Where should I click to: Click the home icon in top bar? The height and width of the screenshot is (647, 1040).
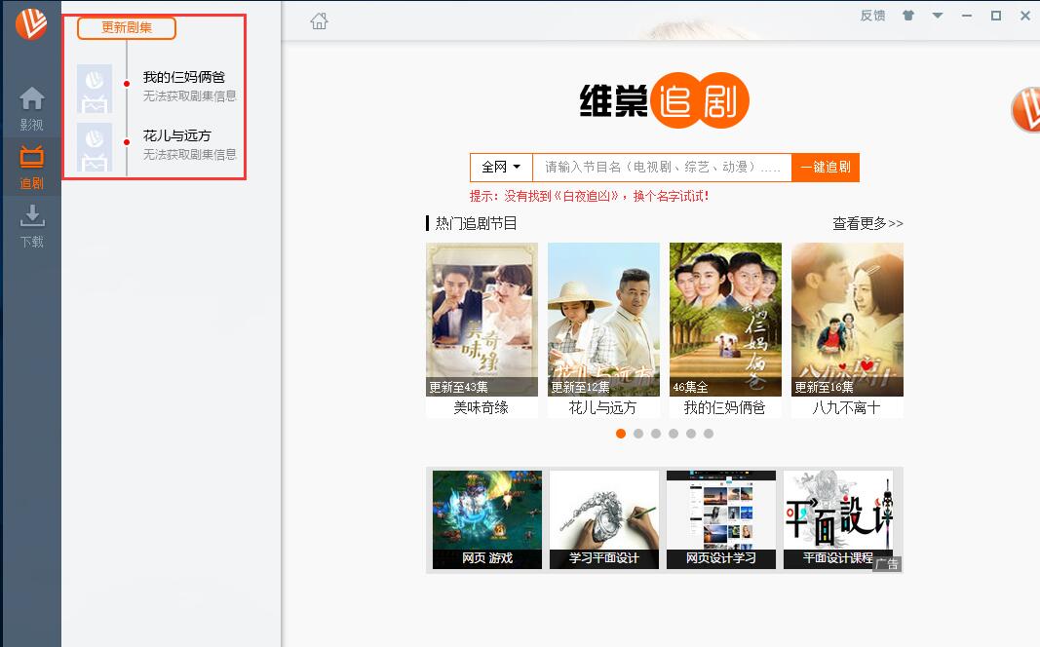tap(319, 20)
